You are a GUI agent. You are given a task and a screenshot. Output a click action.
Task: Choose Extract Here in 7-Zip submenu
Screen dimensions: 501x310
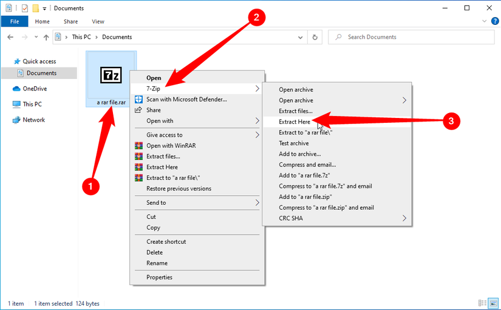(x=295, y=122)
